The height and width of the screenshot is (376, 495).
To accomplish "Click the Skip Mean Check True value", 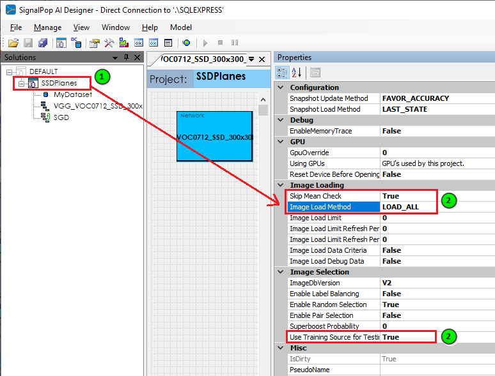I will pos(437,196).
